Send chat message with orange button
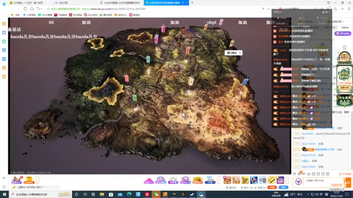Image resolution: width=353 pixels, height=198 pixels. click(348, 183)
